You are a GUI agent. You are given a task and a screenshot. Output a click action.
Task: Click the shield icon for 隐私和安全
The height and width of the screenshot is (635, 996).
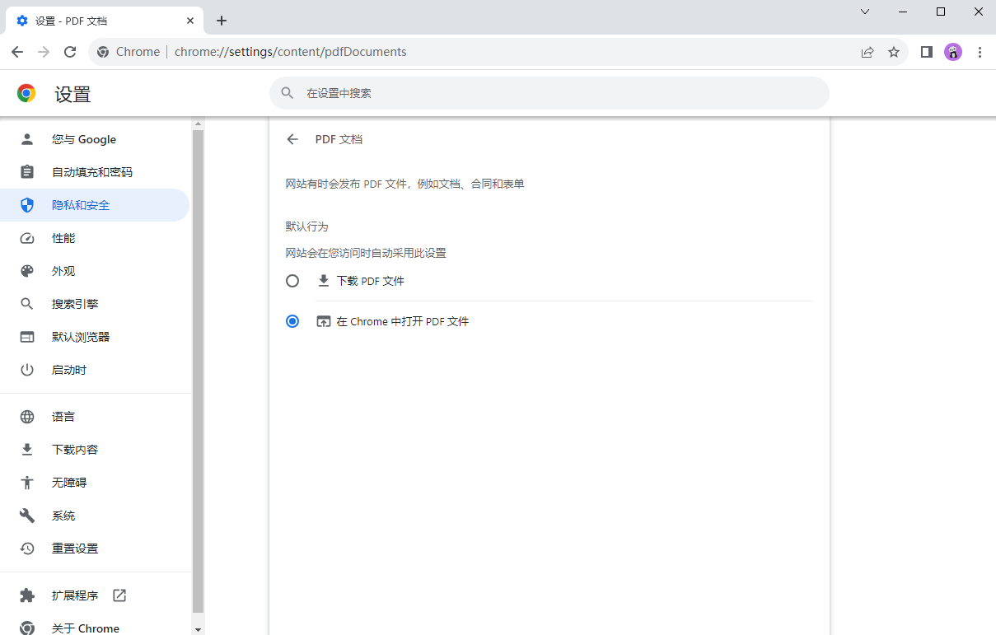[x=27, y=205]
